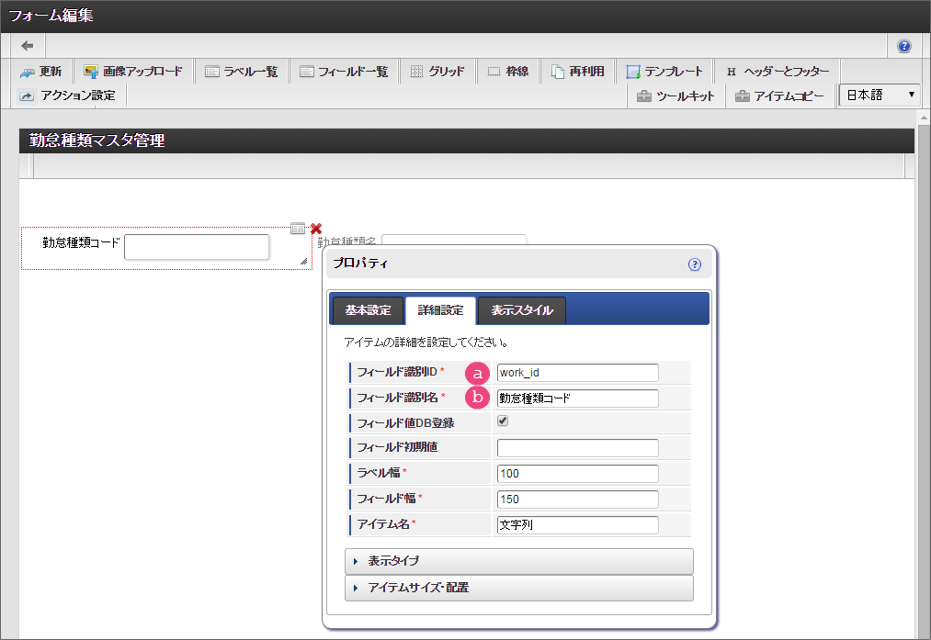Open the 日本語 language dropdown
The image size is (931, 640).
[880, 95]
